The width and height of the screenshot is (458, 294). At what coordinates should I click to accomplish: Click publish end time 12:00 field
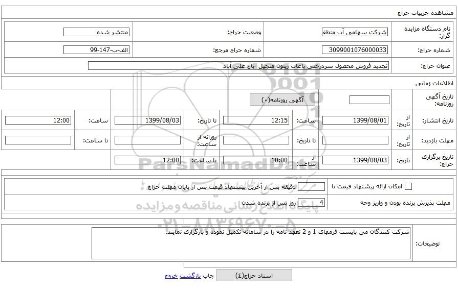click(x=38, y=120)
